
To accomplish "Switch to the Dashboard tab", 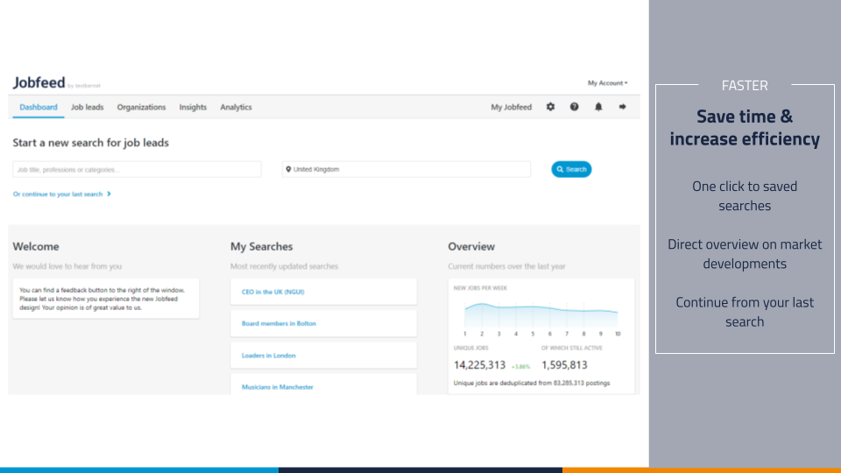I will tap(39, 107).
